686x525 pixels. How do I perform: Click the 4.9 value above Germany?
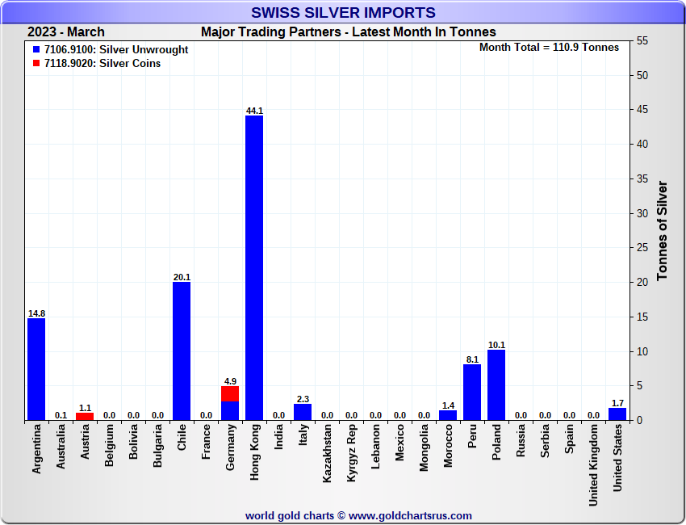(230, 382)
